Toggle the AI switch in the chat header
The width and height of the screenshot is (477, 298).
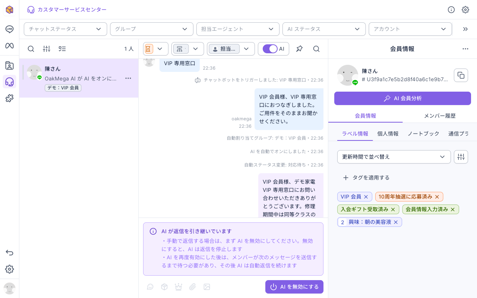coord(270,49)
